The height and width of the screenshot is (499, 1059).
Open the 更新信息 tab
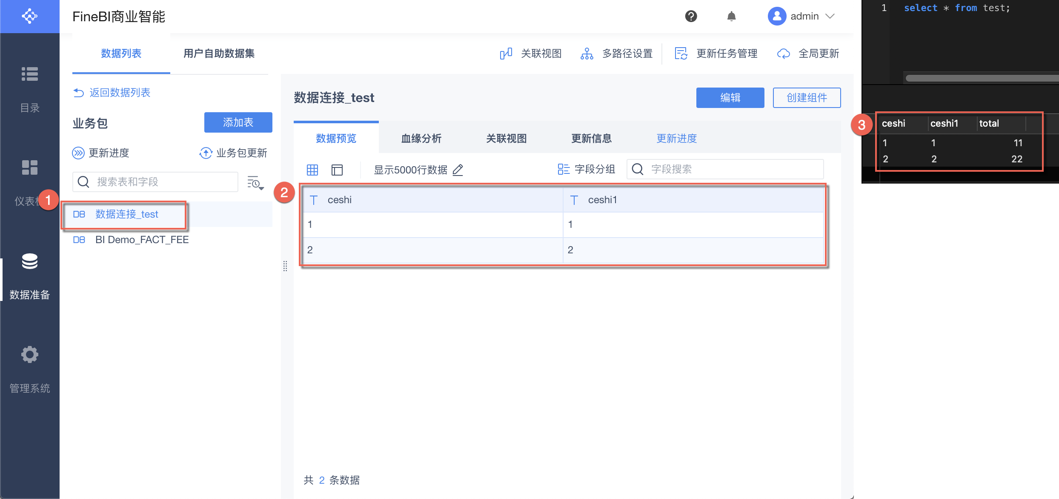[x=591, y=139]
